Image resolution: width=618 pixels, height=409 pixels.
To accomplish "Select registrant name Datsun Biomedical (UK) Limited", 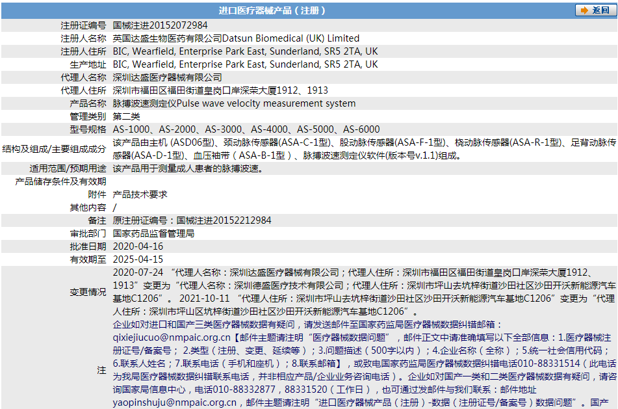I will 291,38.
